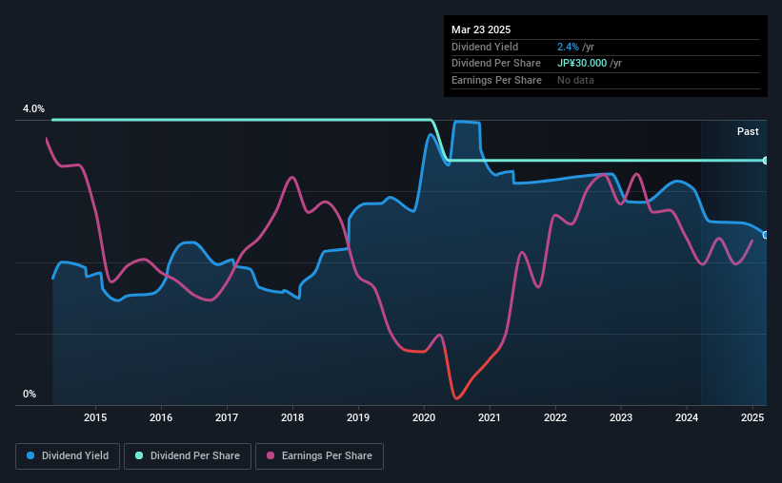Click the Mar 23 2025 tooltip date
The image size is (782, 483).
(x=481, y=29)
